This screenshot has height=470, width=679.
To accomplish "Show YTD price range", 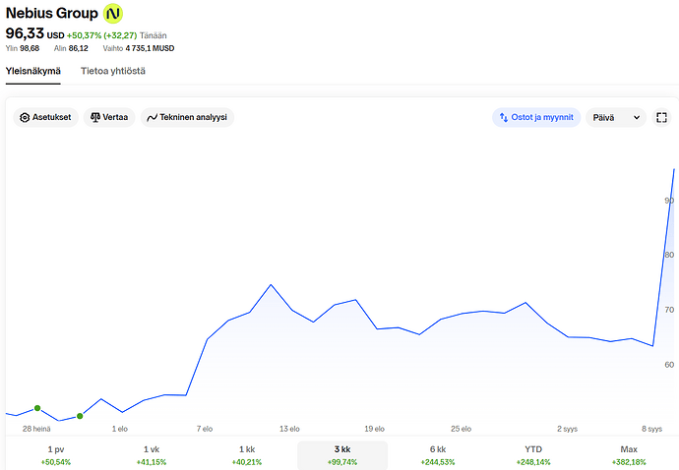I will [x=534, y=454].
